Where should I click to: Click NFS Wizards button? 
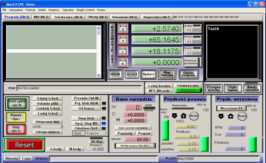159,91
